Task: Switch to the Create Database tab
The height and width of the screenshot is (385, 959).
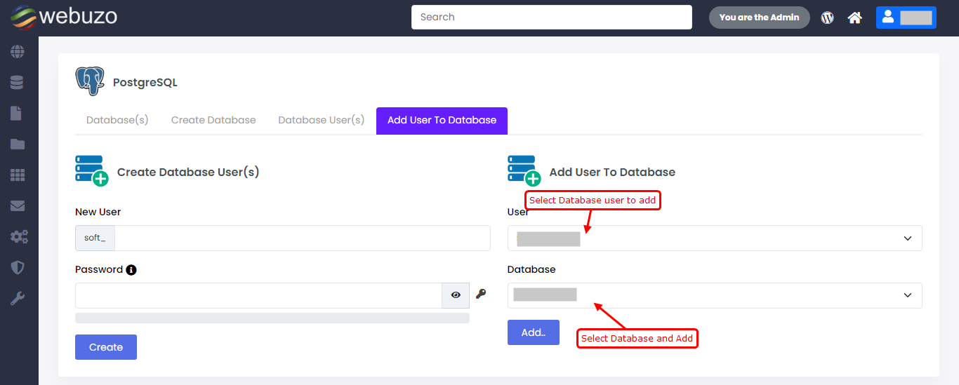Action: click(x=213, y=120)
